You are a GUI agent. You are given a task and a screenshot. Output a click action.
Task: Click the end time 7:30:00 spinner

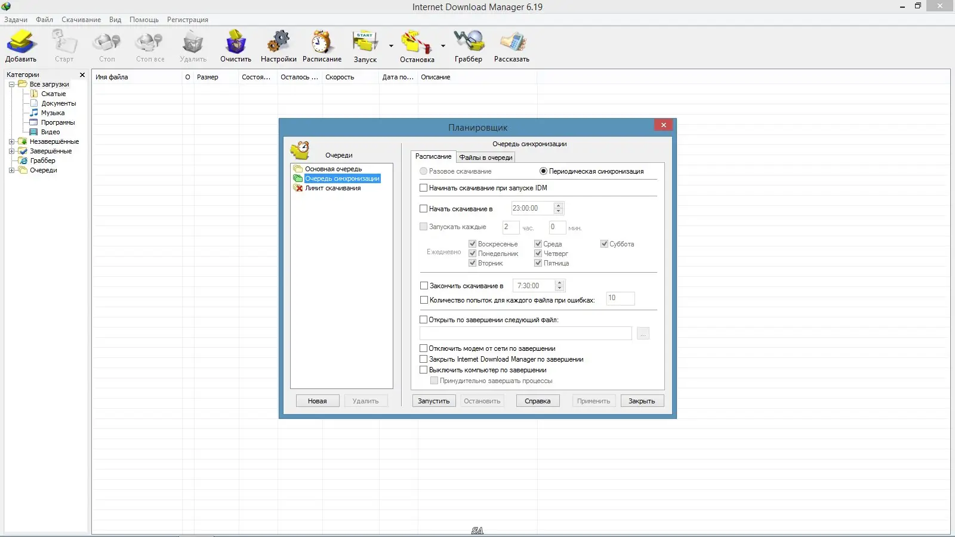(560, 286)
